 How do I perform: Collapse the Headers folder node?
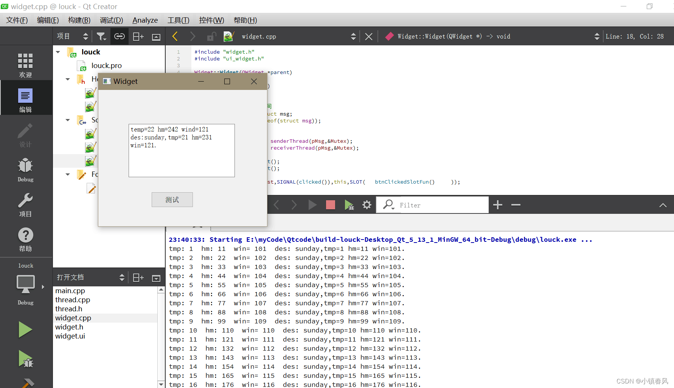[68, 79]
